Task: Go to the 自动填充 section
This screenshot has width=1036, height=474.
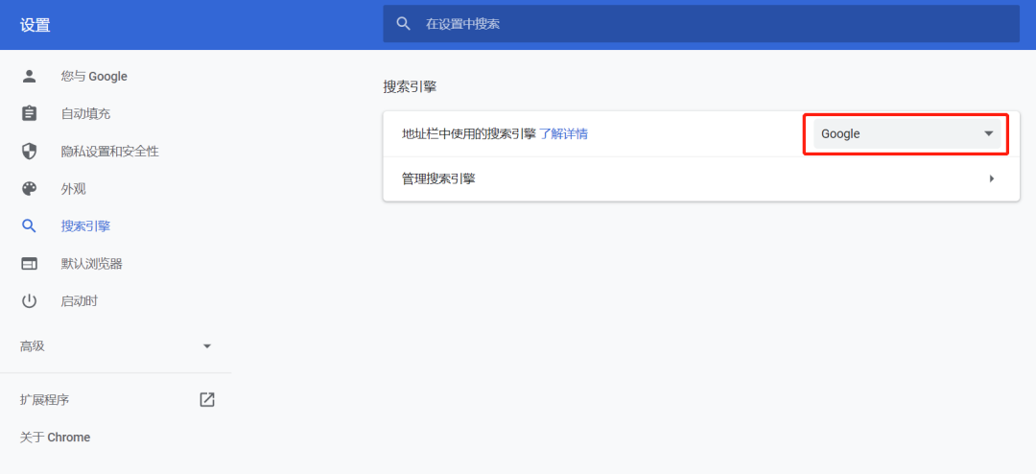Action: [x=86, y=114]
